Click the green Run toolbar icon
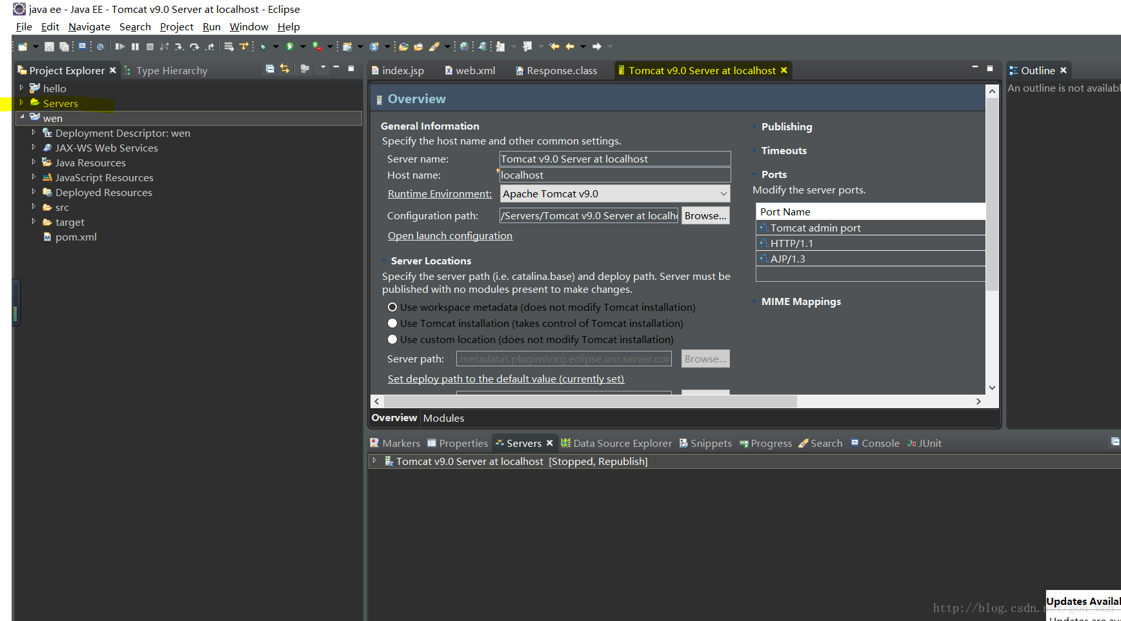1121x621 pixels. [x=289, y=46]
